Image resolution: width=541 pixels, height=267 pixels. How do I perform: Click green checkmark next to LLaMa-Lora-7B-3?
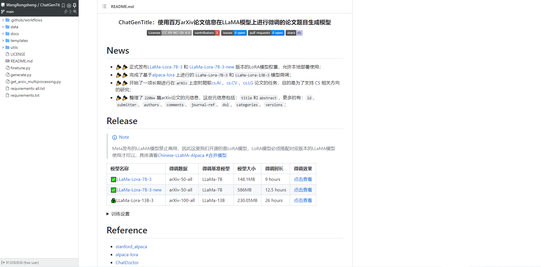click(x=113, y=179)
